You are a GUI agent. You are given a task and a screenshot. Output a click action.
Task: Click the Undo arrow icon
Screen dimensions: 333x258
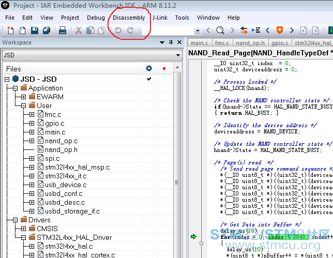tap(118, 31)
